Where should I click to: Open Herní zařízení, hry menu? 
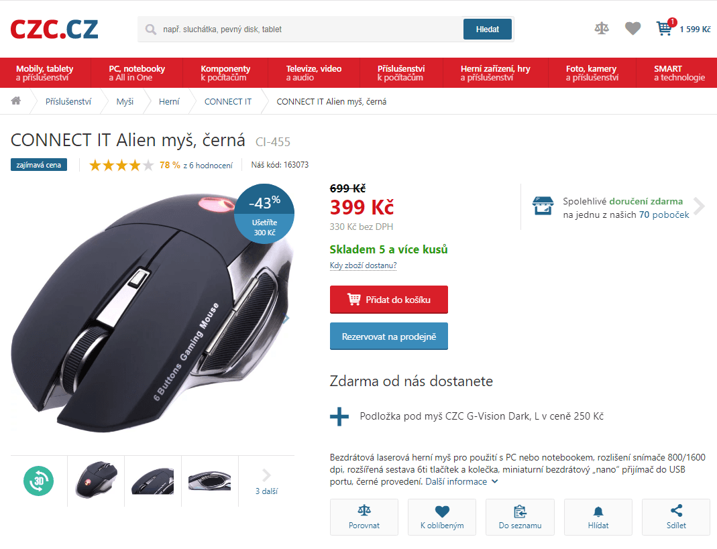coord(495,72)
